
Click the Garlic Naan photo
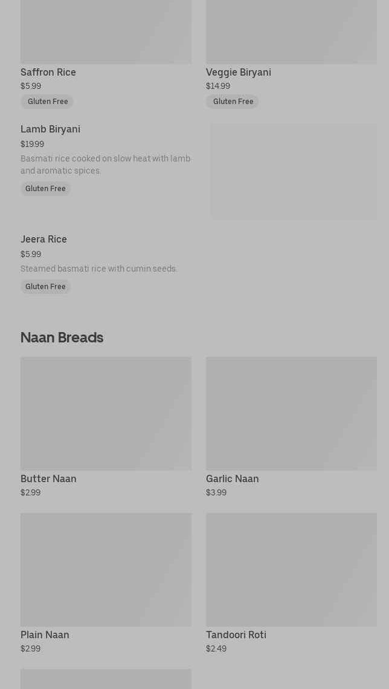tap(291, 413)
